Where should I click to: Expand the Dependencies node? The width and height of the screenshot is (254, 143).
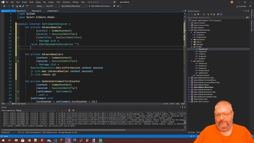(x=191, y=33)
